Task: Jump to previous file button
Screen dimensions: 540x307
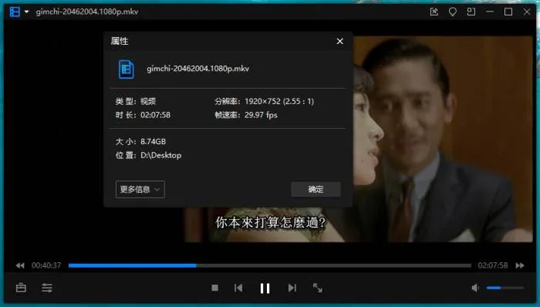Action: pyautogui.click(x=238, y=288)
